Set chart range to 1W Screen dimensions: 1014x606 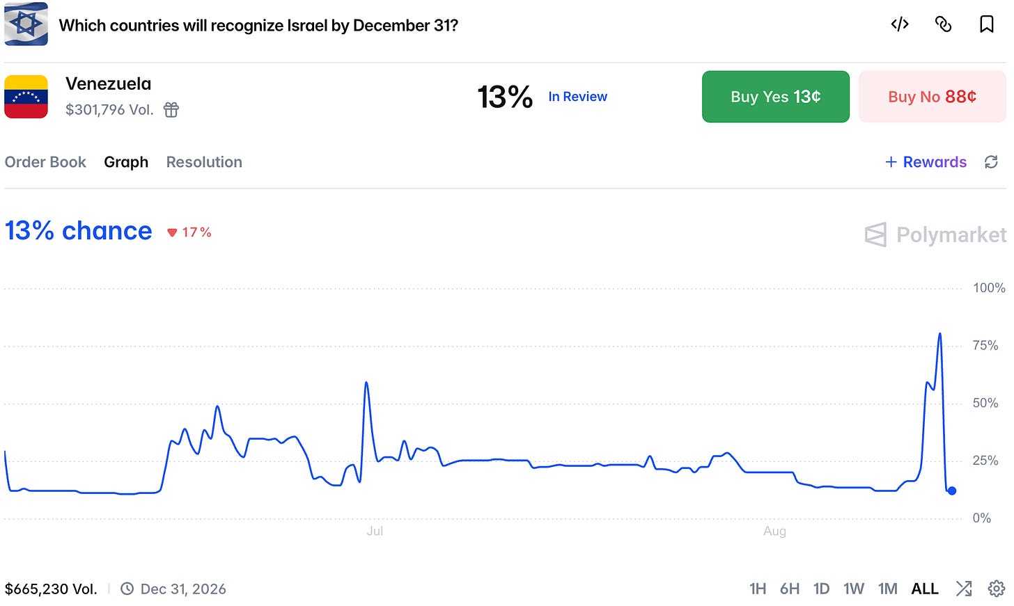click(854, 589)
